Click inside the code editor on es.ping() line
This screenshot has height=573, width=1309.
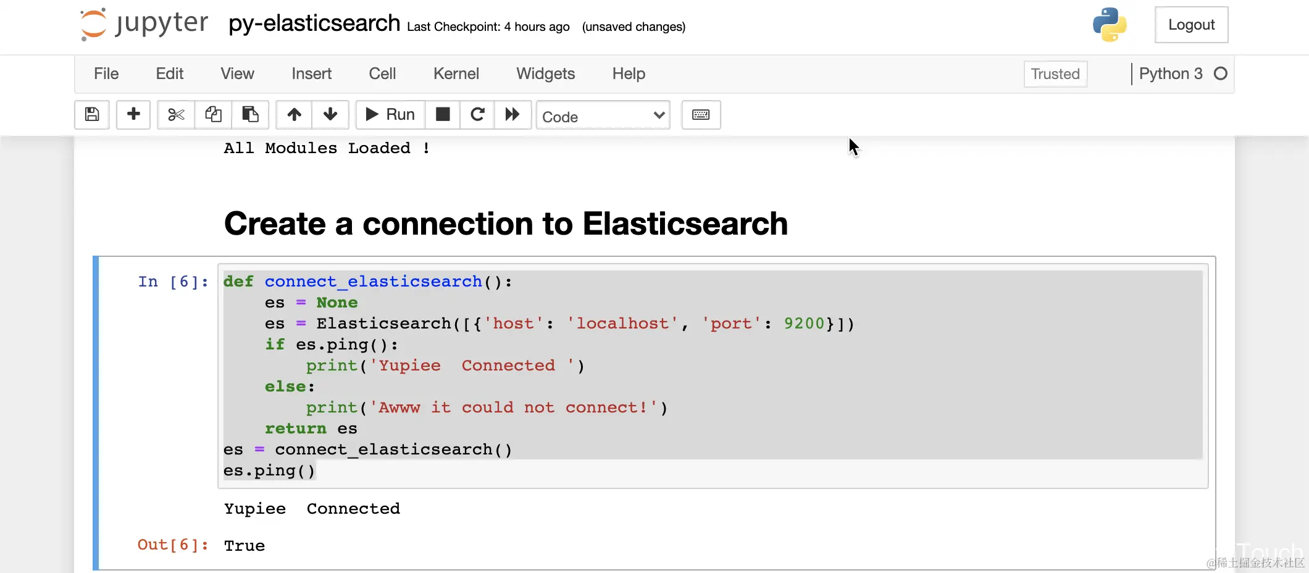[x=269, y=471]
